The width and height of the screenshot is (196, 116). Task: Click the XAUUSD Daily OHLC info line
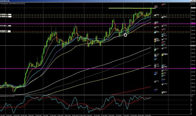13,4
